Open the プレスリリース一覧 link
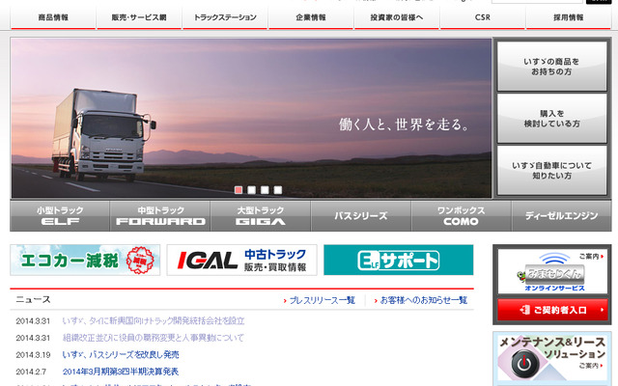The width and height of the screenshot is (618, 386). pyautogui.click(x=323, y=300)
